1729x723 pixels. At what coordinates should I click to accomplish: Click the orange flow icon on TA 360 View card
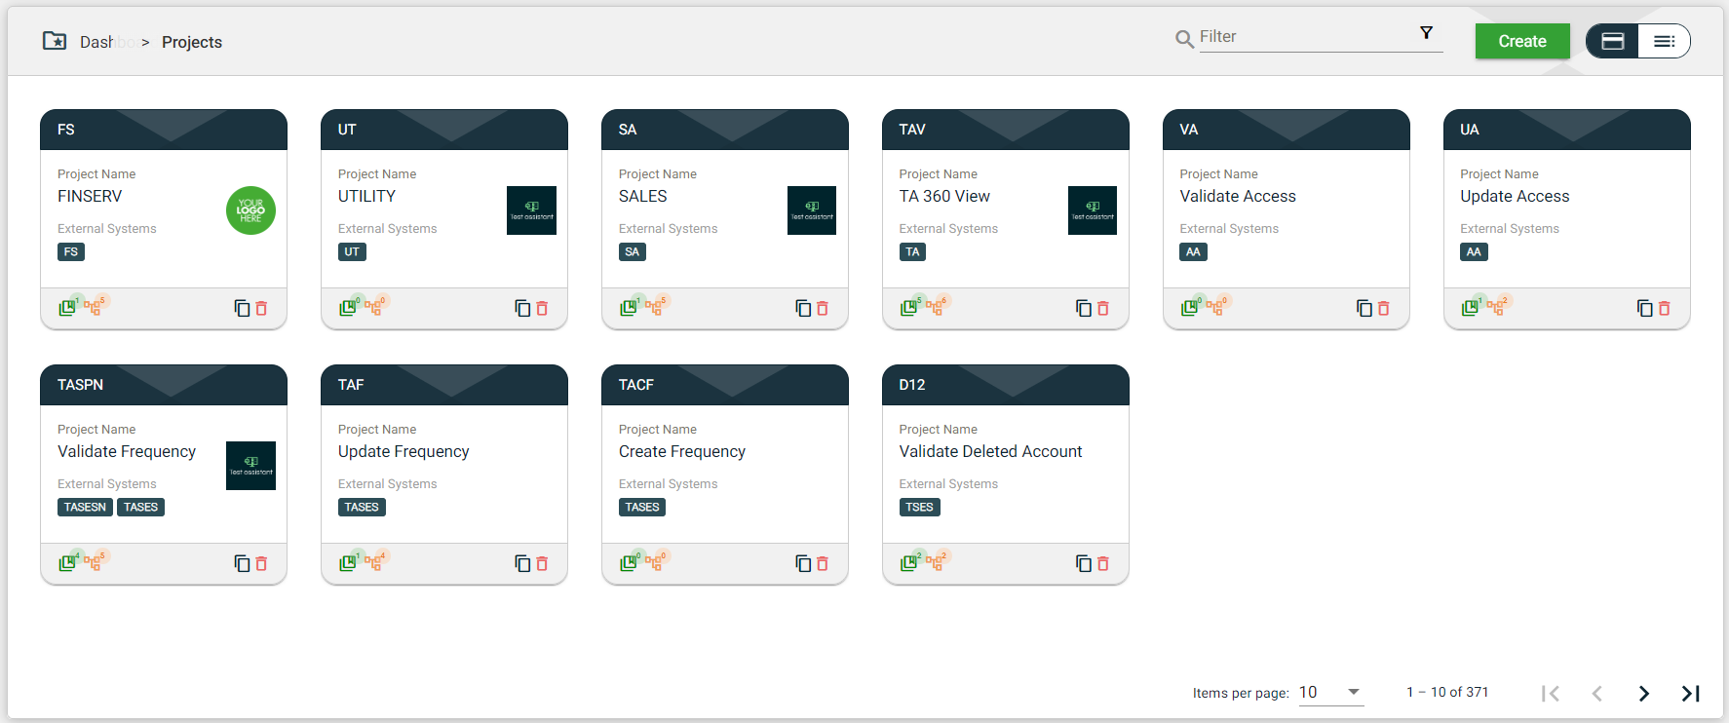click(x=934, y=308)
